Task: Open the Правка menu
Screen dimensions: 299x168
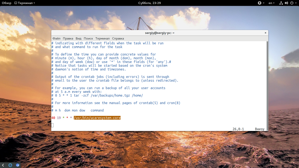Action: pyautogui.click(x=68, y=38)
